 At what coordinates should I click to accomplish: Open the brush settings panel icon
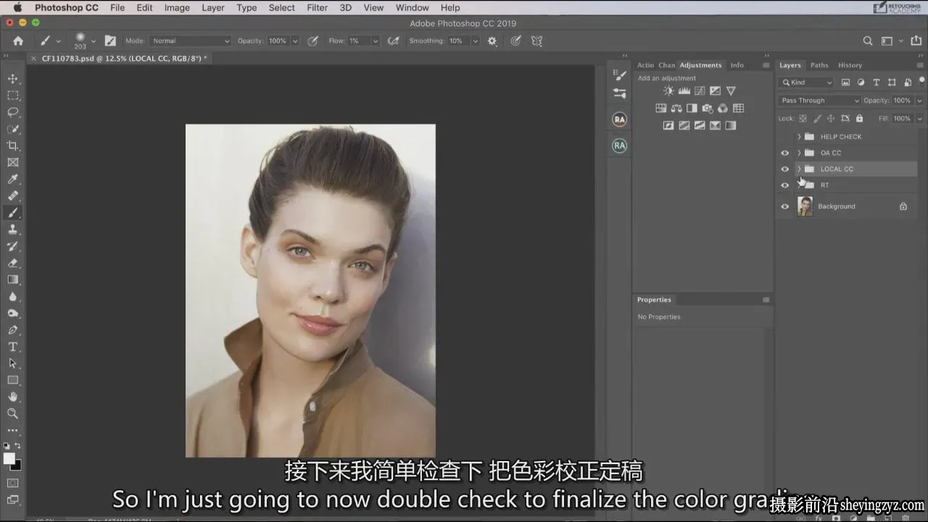pyautogui.click(x=110, y=41)
